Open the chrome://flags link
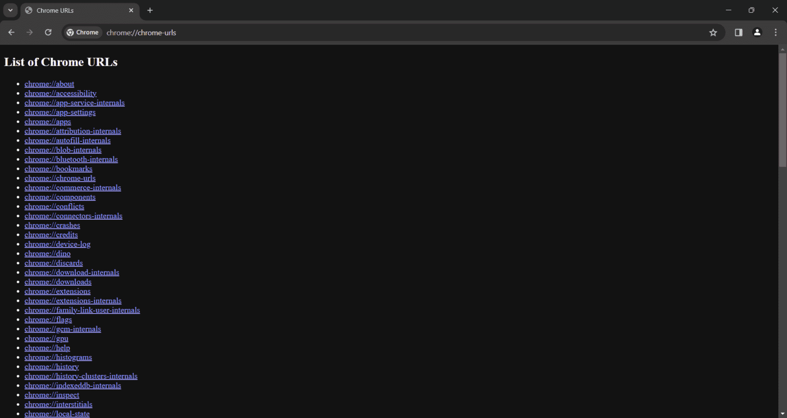 [x=48, y=320]
